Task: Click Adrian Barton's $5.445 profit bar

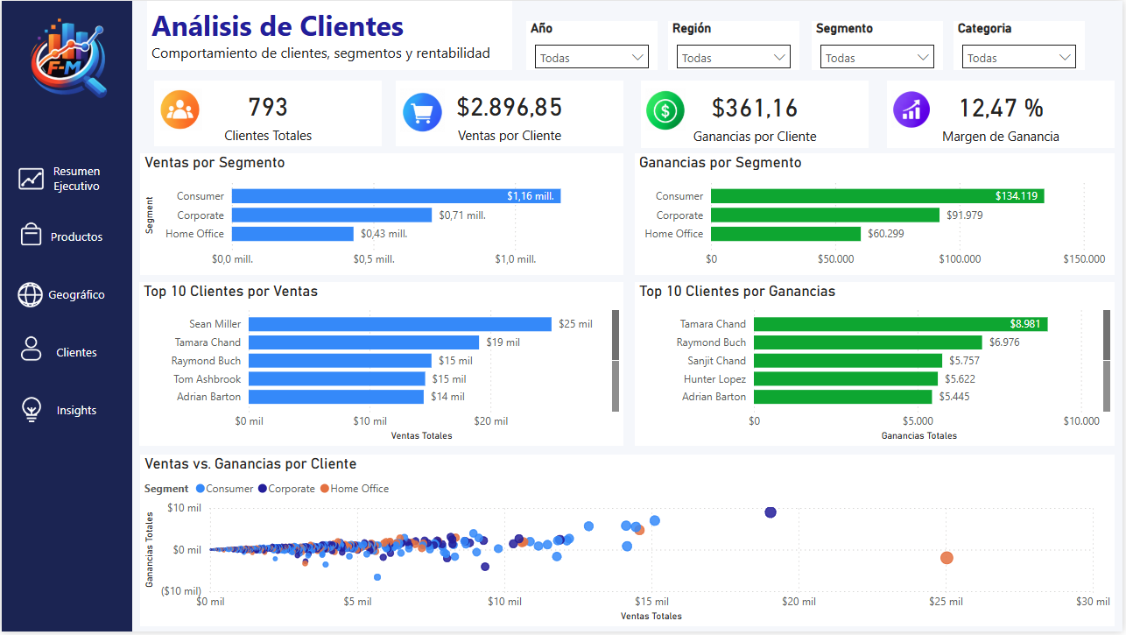Action: (842, 397)
